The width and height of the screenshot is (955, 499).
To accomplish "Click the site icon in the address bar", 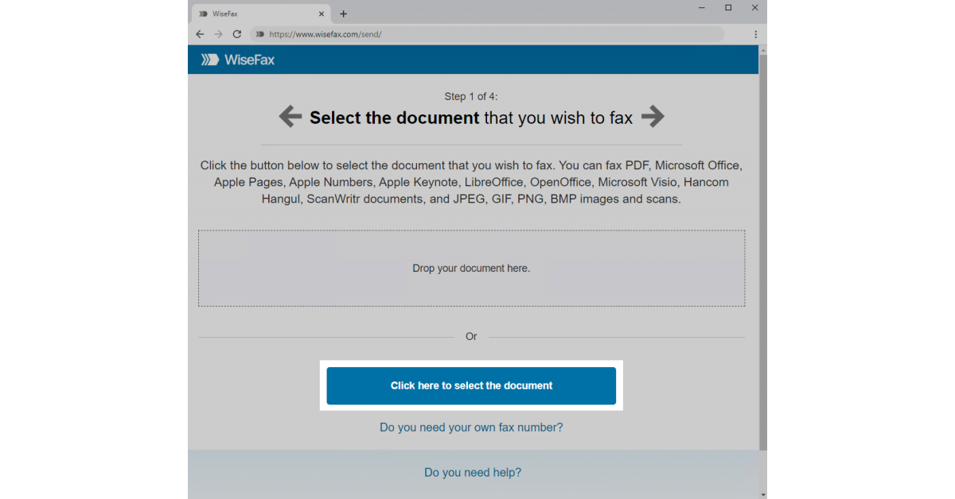I will tap(259, 34).
